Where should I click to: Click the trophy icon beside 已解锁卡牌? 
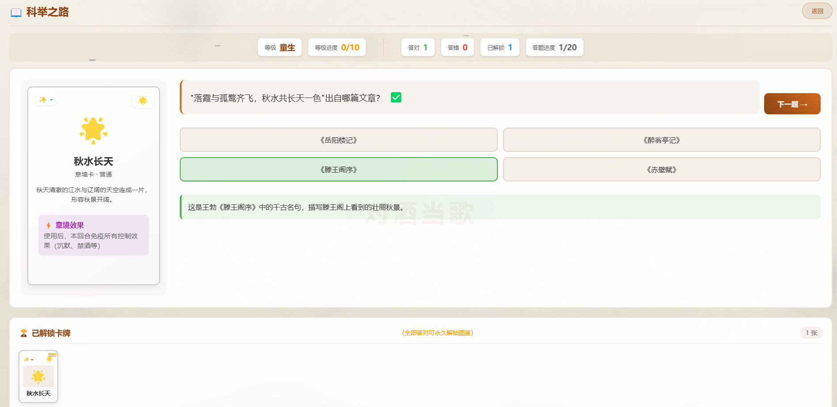tap(24, 333)
